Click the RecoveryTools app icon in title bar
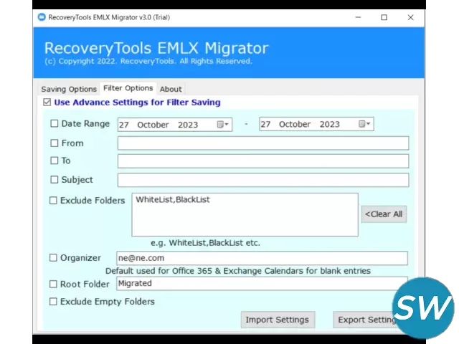The height and width of the screenshot is (344, 459). [x=42, y=17]
